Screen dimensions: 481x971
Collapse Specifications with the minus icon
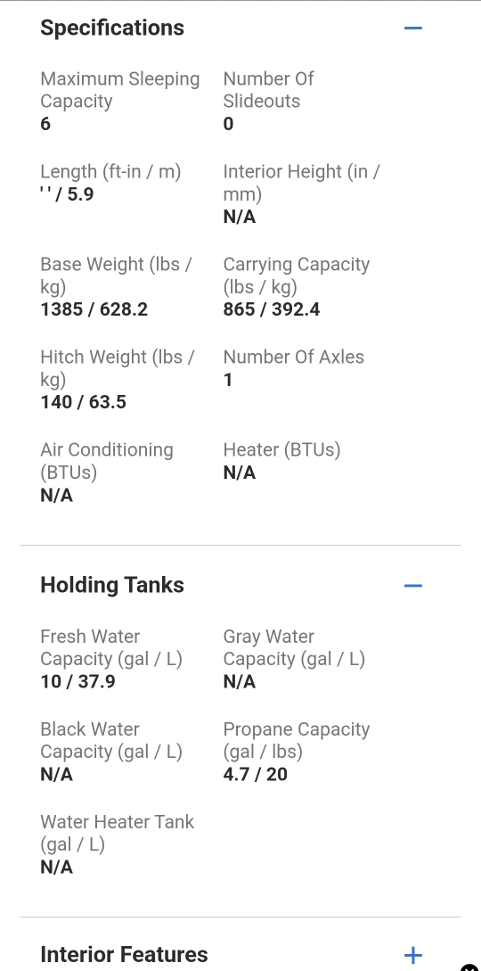pyautogui.click(x=413, y=28)
